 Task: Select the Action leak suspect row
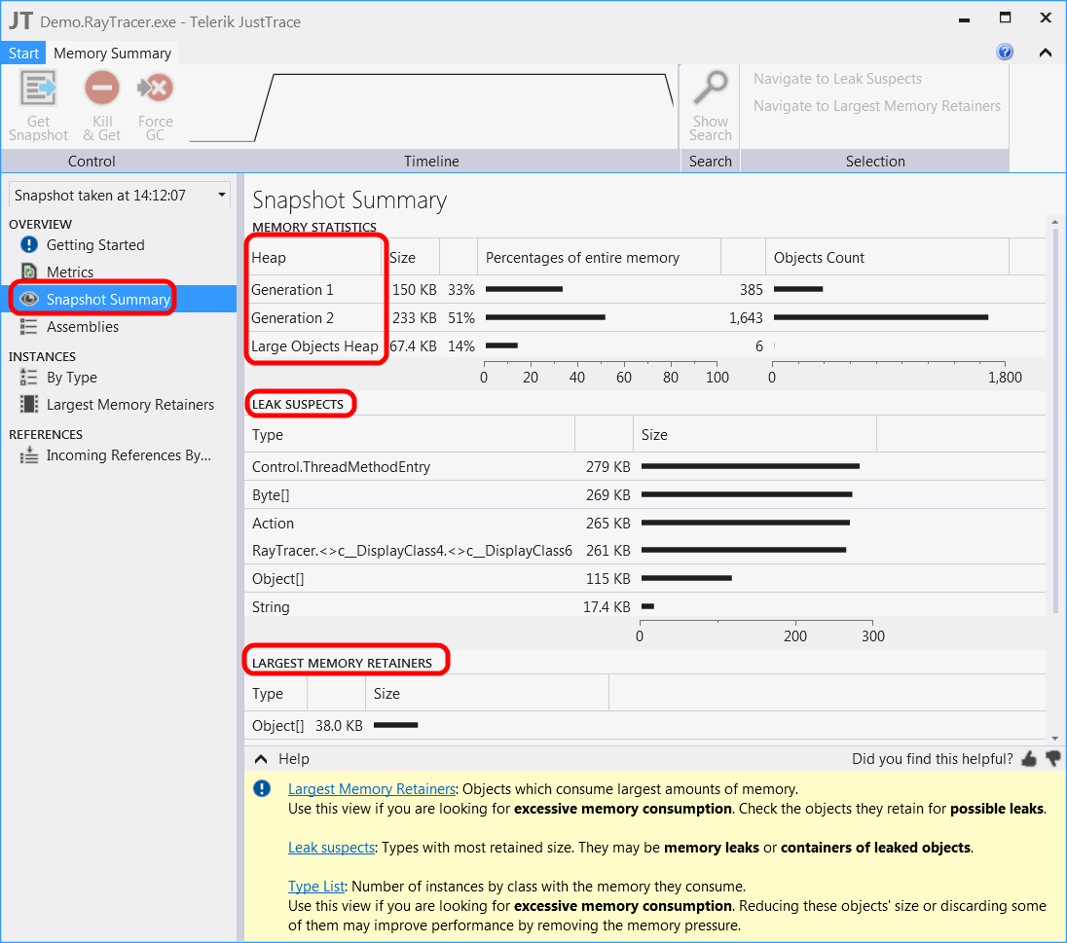pos(644,524)
